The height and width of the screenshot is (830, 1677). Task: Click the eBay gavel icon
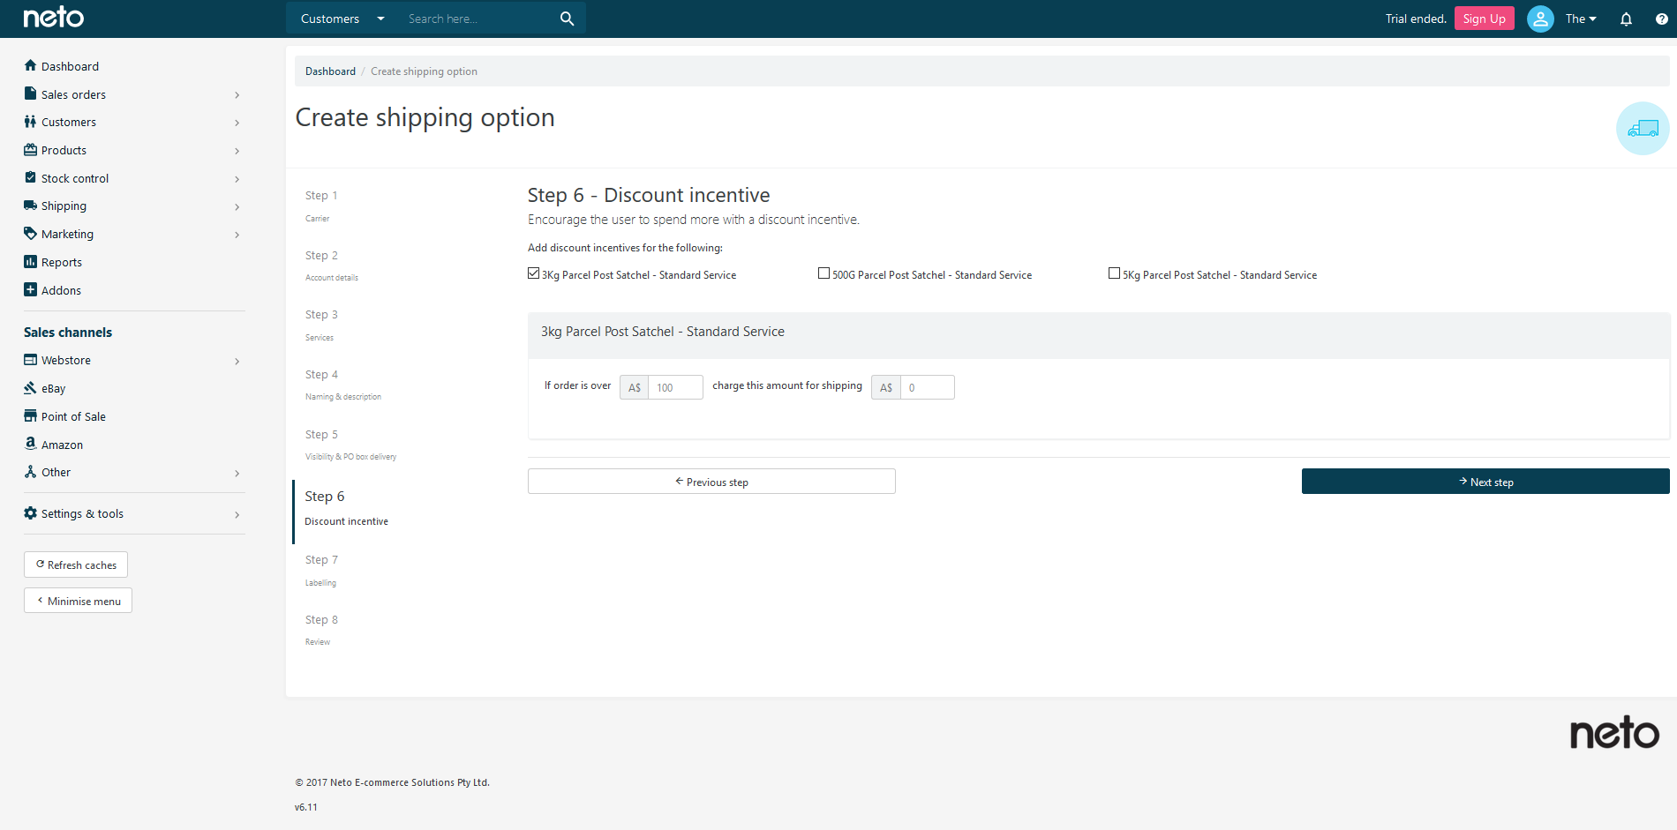[30, 388]
